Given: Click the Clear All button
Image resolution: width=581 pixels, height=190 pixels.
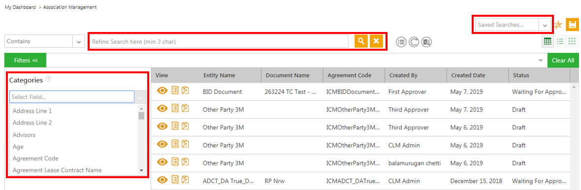Looking at the screenshot, I should [x=562, y=60].
